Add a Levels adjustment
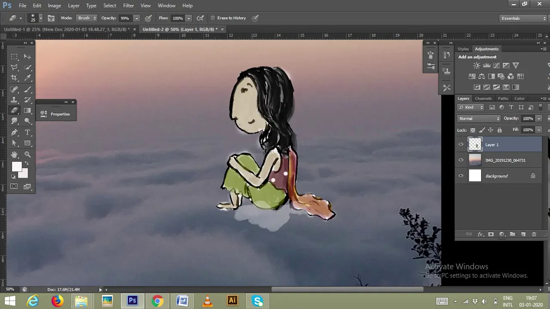The height and width of the screenshot is (309, 550). click(x=486, y=65)
